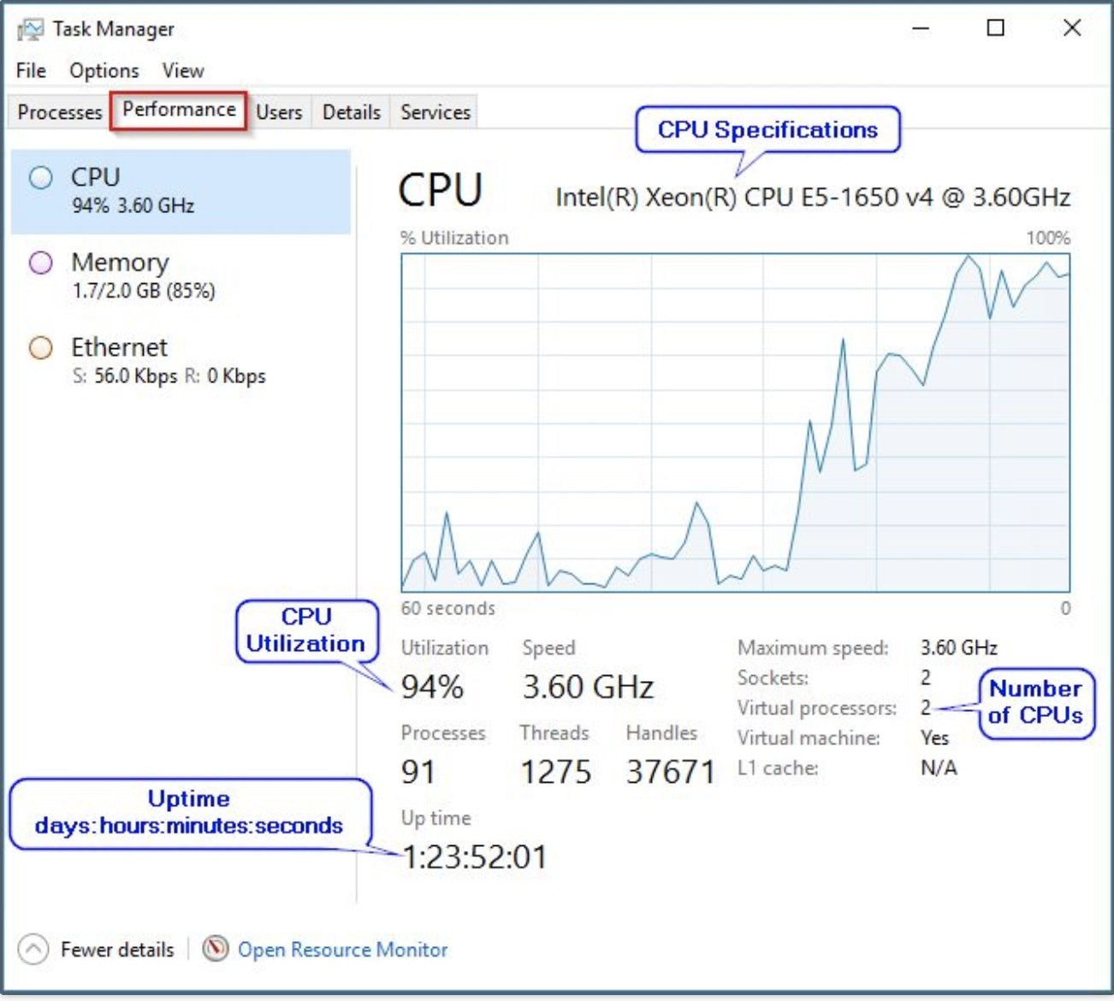Switch to the Processes tab

coord(59,112)
